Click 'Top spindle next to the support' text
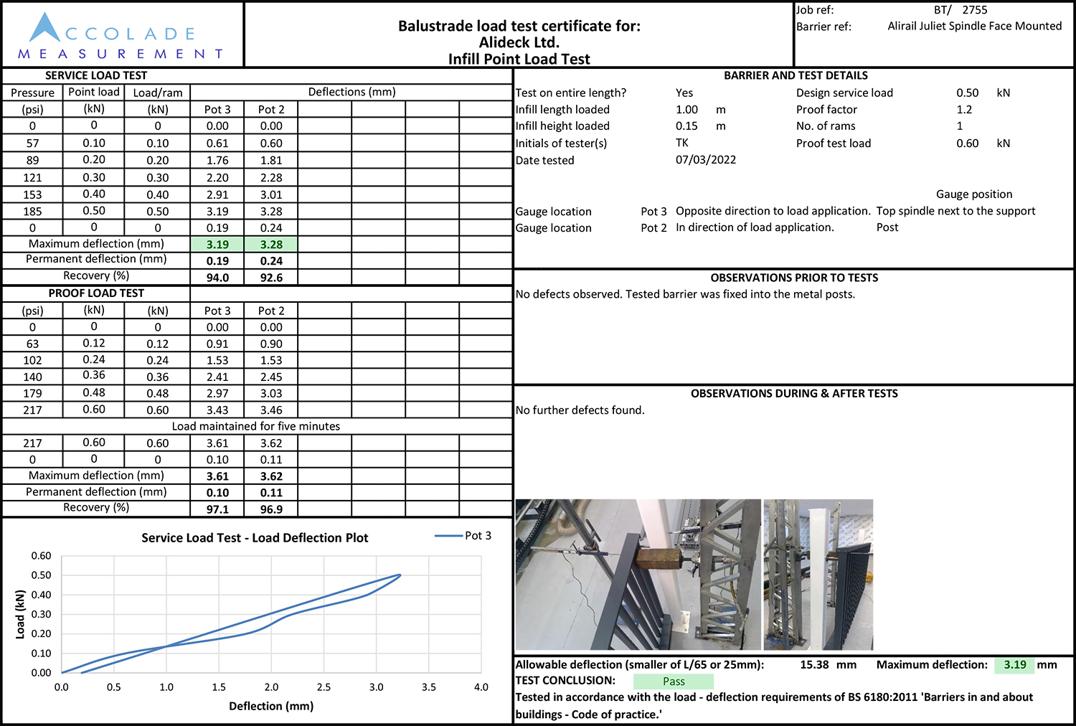This screenshot has width=1076, height=726. tap(955, 211)
